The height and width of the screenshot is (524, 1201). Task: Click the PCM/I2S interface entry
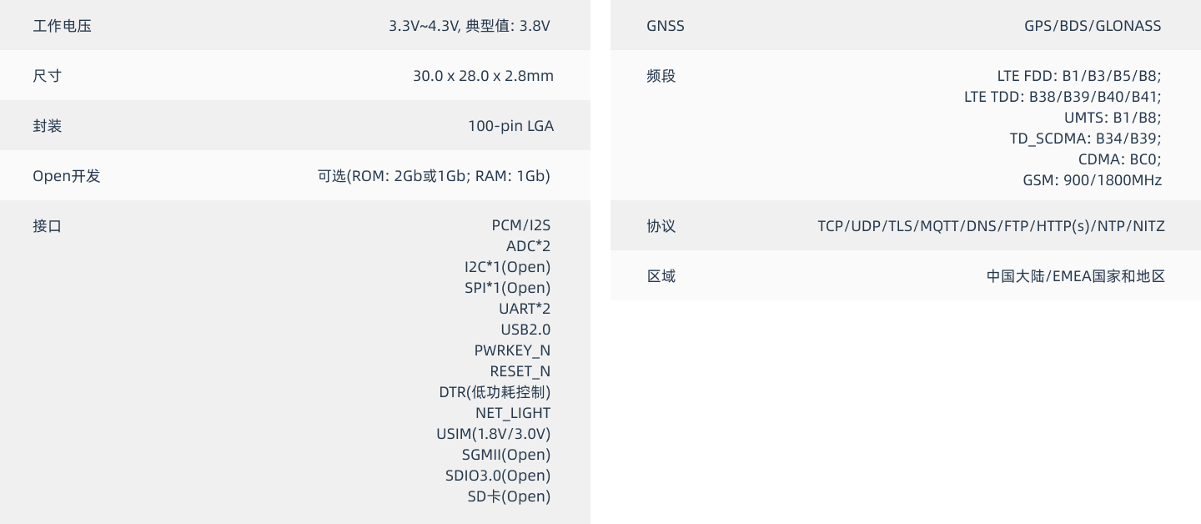click(x=520, y=225)
